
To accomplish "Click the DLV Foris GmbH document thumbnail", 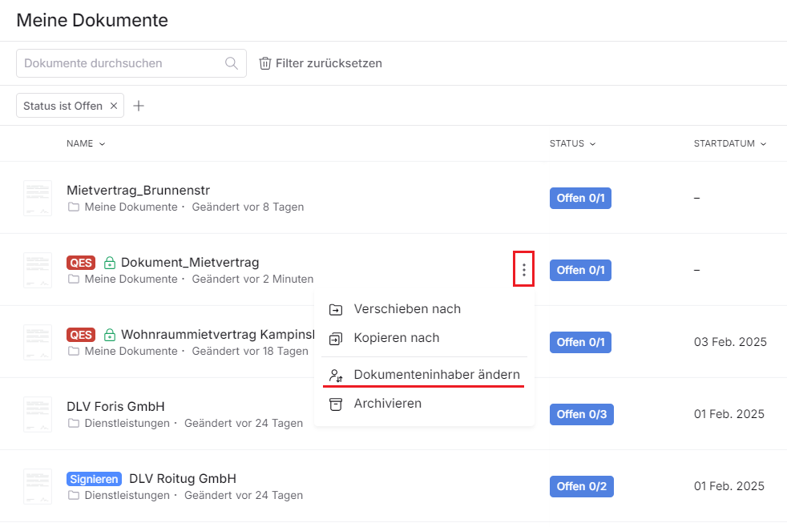I will coord(38,414).
